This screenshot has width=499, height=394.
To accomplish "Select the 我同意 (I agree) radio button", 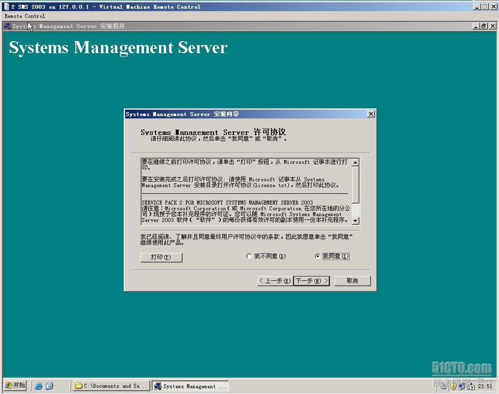I will pyautogui.click(x=317, y=256).
